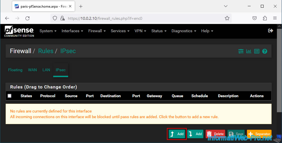Reload the page with refresh icon

(27, 18)
